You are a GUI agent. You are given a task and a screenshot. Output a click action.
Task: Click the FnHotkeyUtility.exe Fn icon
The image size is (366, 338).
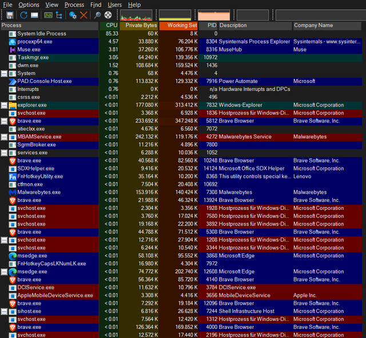tap(13, 177)
